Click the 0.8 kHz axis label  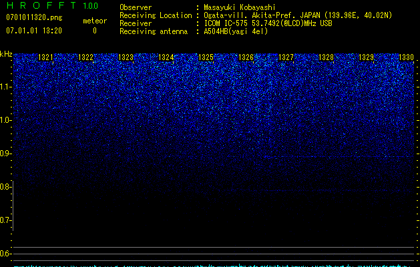click(x=6, y=187)
